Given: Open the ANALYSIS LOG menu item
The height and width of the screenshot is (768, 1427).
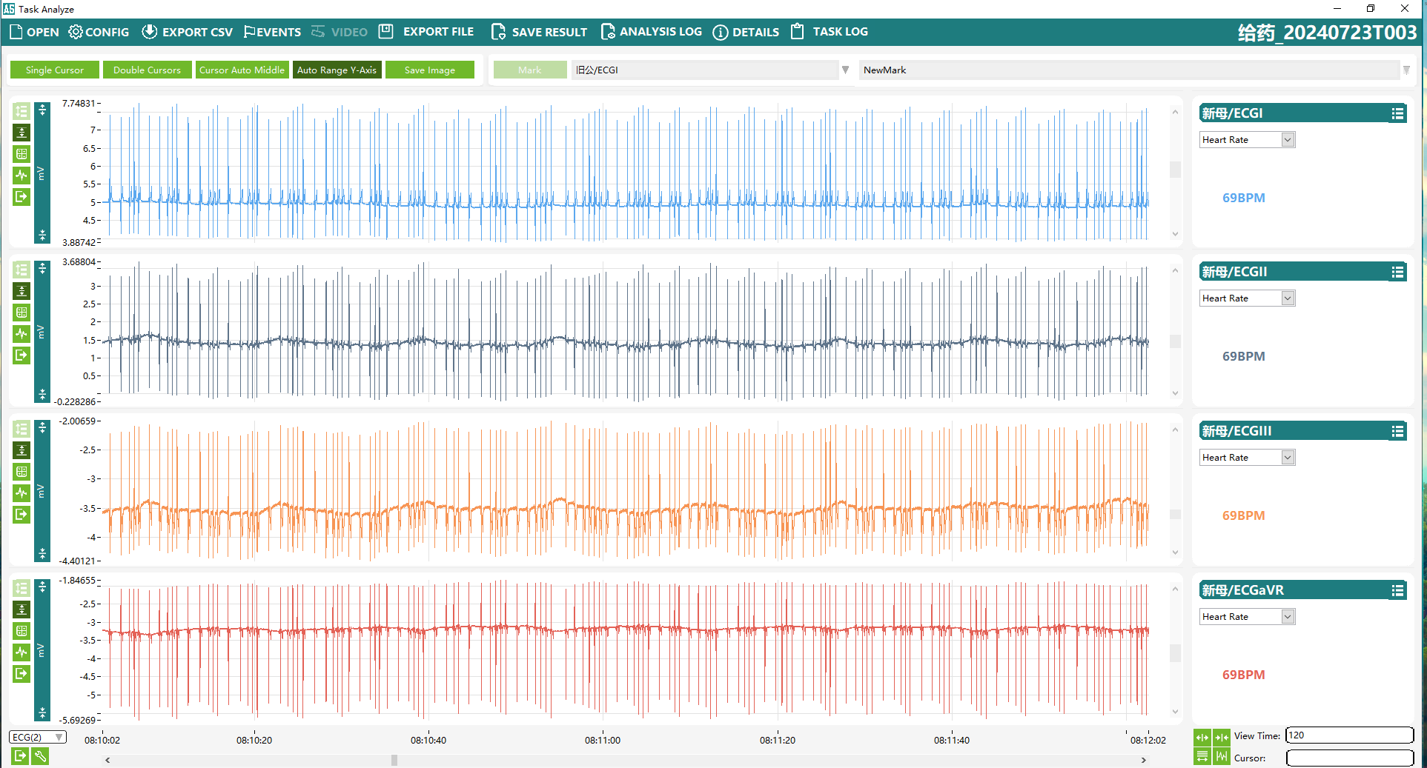Looking at the screenshot, I should 652,32.
